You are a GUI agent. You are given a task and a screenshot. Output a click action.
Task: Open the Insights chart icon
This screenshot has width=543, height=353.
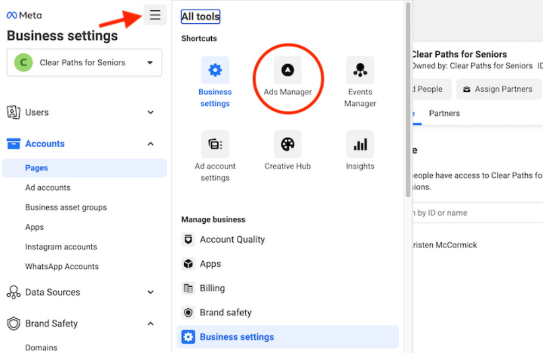360,144
